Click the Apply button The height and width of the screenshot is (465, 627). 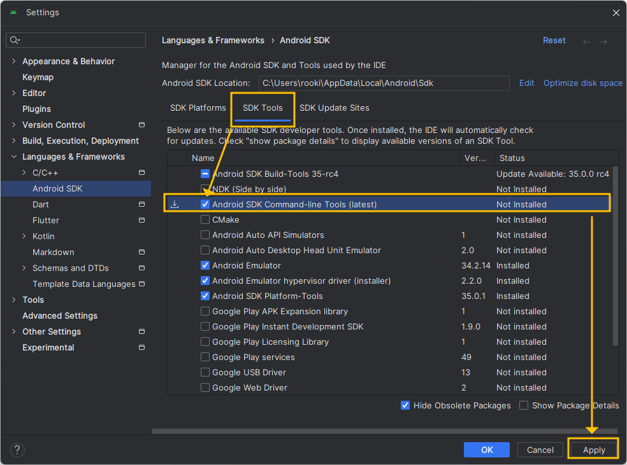[593, 450]
